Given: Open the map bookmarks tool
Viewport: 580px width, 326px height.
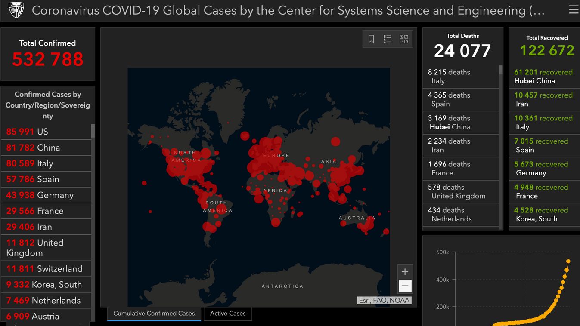Looking at the screenshot, I should tap(371, 39).
